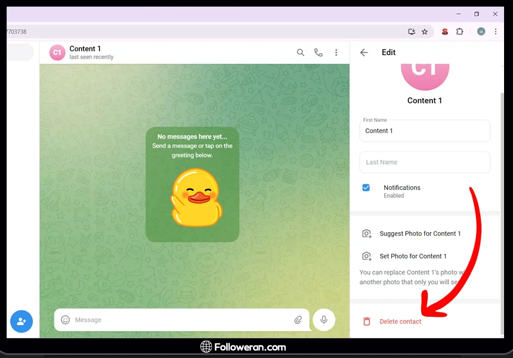Image resolution: width=513 pixels, height=358 pixels.
Task: Open the browser extensions puzzle icon
Action: (x=459, y=32)
